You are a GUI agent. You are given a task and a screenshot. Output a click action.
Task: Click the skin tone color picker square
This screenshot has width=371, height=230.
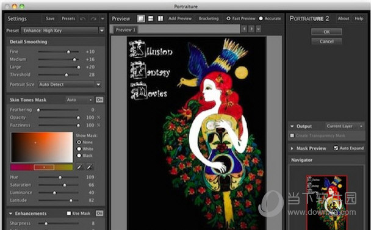click(42, 147)
